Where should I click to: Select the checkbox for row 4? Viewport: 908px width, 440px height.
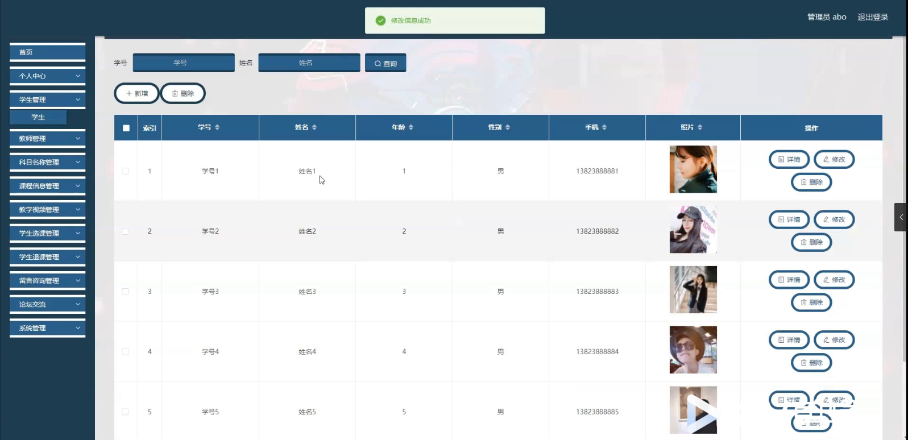[x=125, y=352]
